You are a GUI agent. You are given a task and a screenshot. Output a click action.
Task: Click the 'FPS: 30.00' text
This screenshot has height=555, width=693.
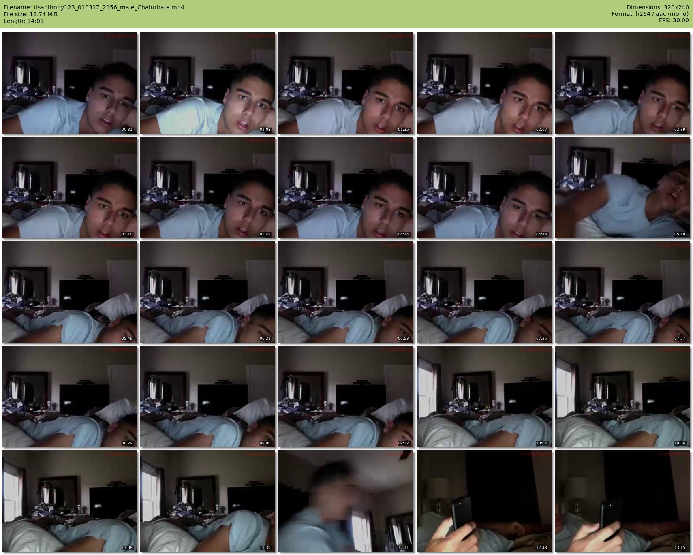point(674,21)
